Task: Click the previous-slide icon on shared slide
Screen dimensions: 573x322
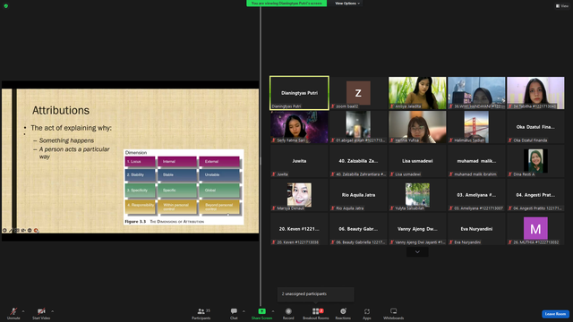Action: [x=4, y=231]
